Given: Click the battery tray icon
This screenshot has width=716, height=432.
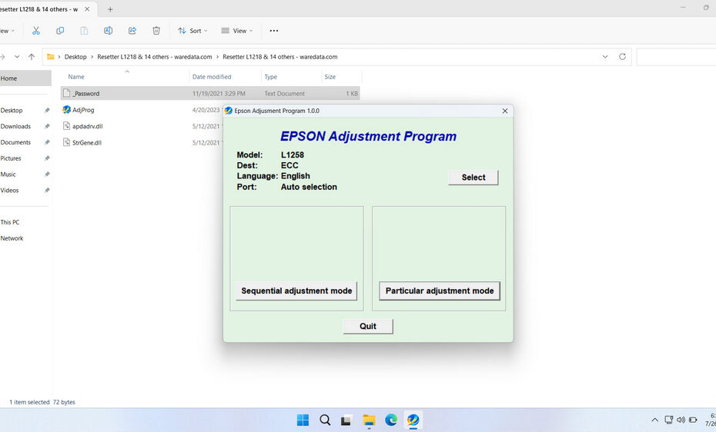Looking at the screenshot, I should click(693, 420).
